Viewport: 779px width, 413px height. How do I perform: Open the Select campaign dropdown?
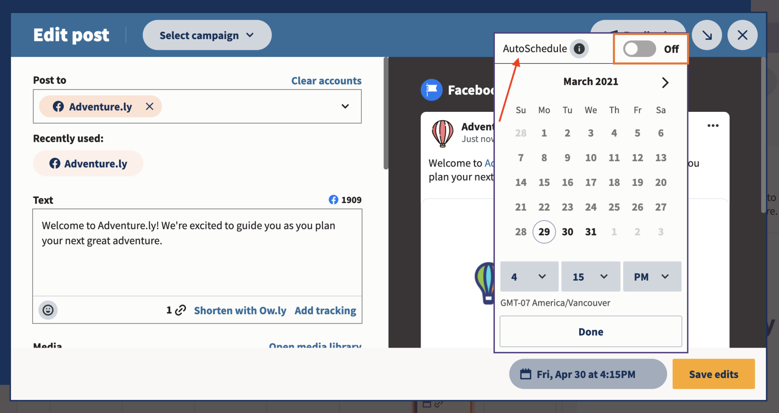click(207, 35)
